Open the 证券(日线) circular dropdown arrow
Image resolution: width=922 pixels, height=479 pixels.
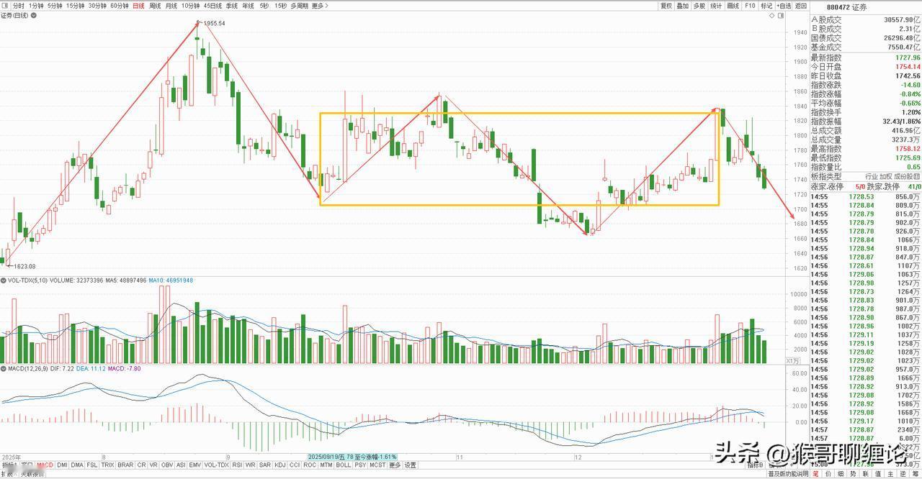pyautogui.click(x=34, y=15)
